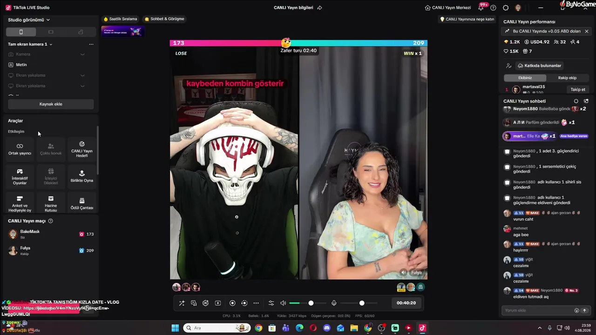Open notifications bell with 99+ badge

pyautogui.click(x=481, y=7)
